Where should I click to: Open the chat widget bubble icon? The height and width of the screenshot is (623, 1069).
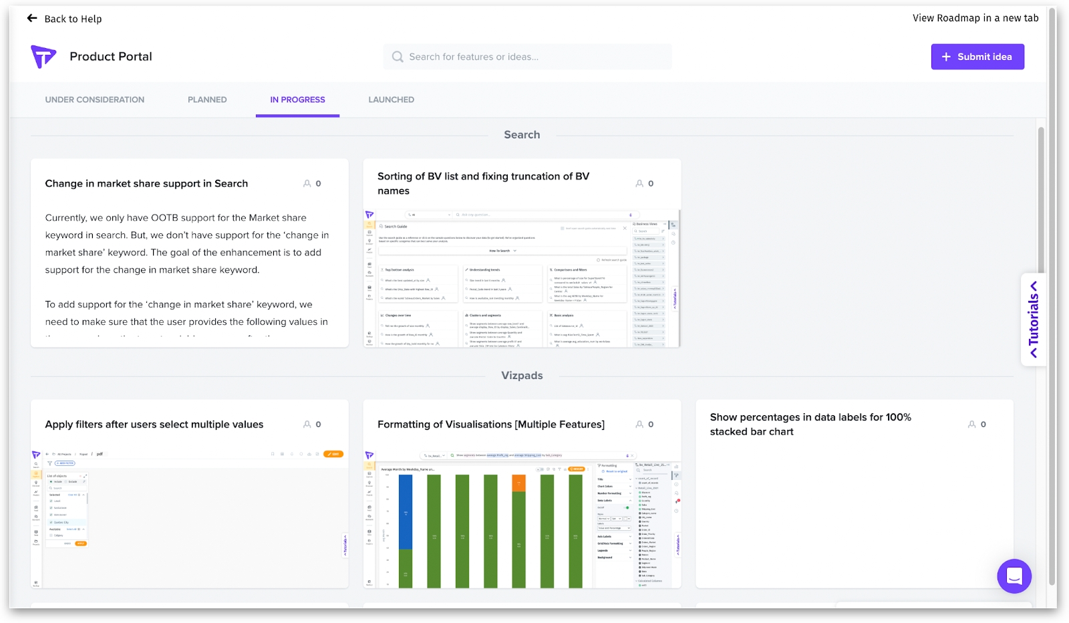click(x=1014, y=576)
